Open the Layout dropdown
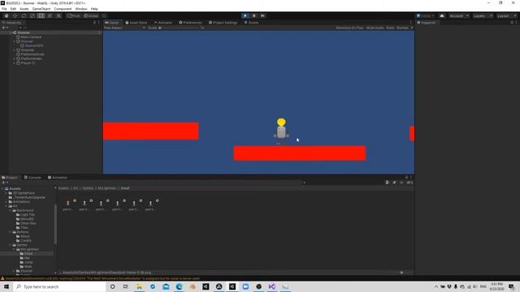The image size is (520, 292). click(506, 16)
